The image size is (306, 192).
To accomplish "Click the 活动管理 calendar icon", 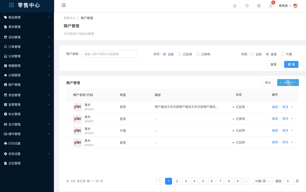I will point(6,37).
